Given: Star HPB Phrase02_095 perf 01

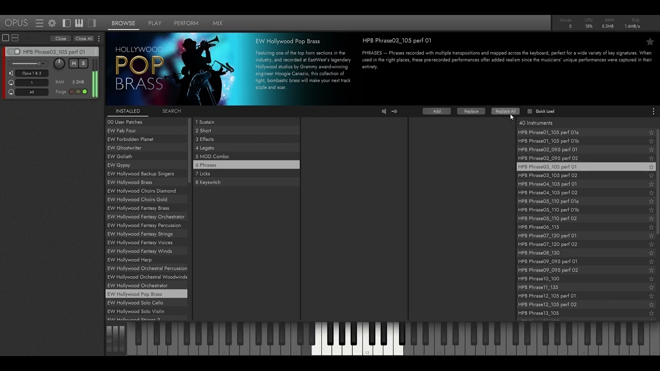Looking at the screenshot, I should click(x=651, y=149).
